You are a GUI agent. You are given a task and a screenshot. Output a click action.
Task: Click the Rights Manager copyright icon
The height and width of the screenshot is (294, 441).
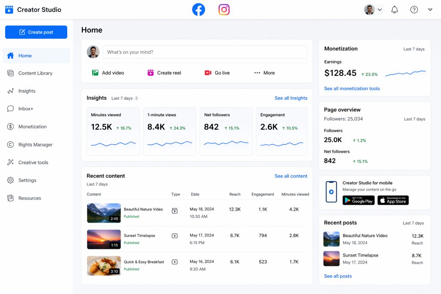point(10,145)
